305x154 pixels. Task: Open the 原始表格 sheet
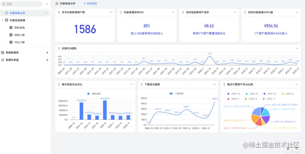(x=20, y=27)
